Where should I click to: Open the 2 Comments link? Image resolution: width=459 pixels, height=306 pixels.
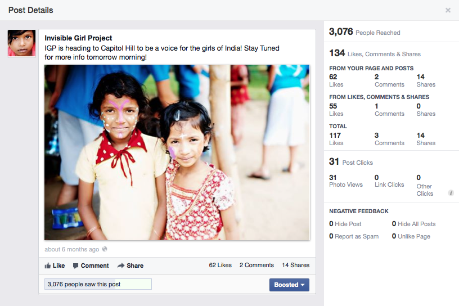click(256, 265)
